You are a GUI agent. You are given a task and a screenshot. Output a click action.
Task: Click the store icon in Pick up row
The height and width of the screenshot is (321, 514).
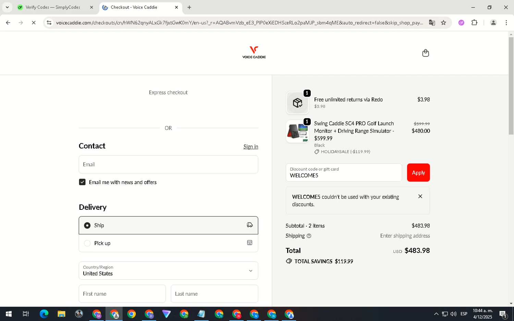click(x=249, y=243)
